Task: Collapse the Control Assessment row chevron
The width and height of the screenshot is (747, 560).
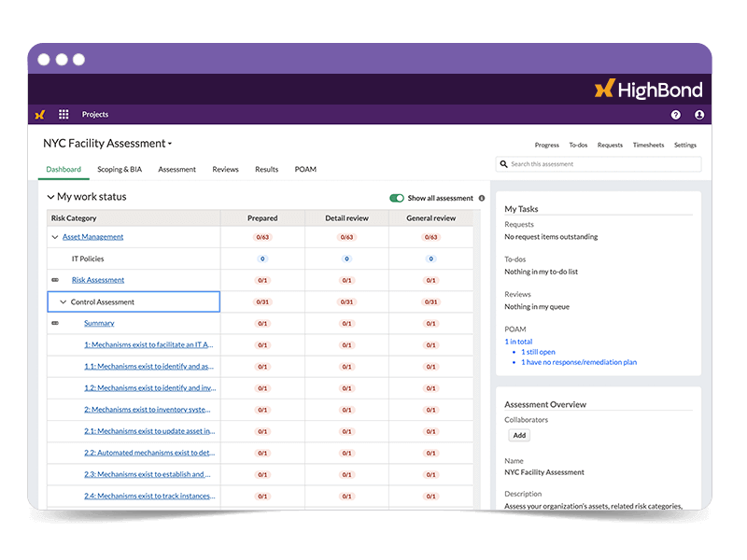Action: 63,301
